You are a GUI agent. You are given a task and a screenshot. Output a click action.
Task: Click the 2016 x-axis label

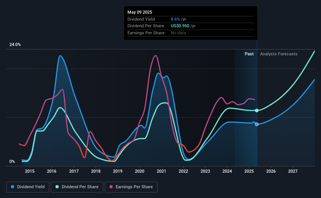pos(52,171)
